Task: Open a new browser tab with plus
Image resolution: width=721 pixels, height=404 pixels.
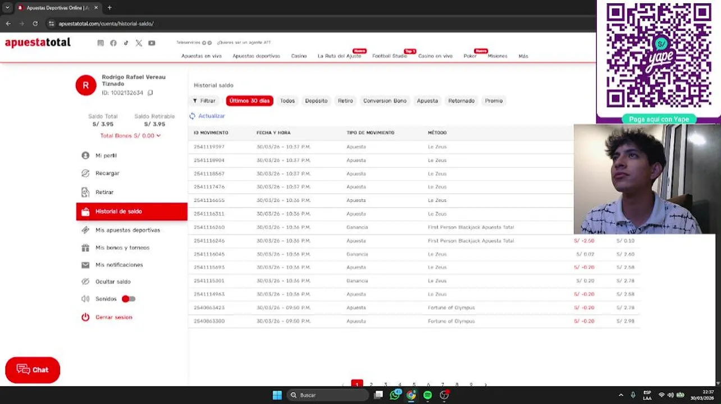Action: (109, 8)
